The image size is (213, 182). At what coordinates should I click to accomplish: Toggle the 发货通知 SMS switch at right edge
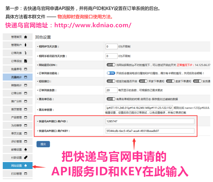click(x=197, y=81)
